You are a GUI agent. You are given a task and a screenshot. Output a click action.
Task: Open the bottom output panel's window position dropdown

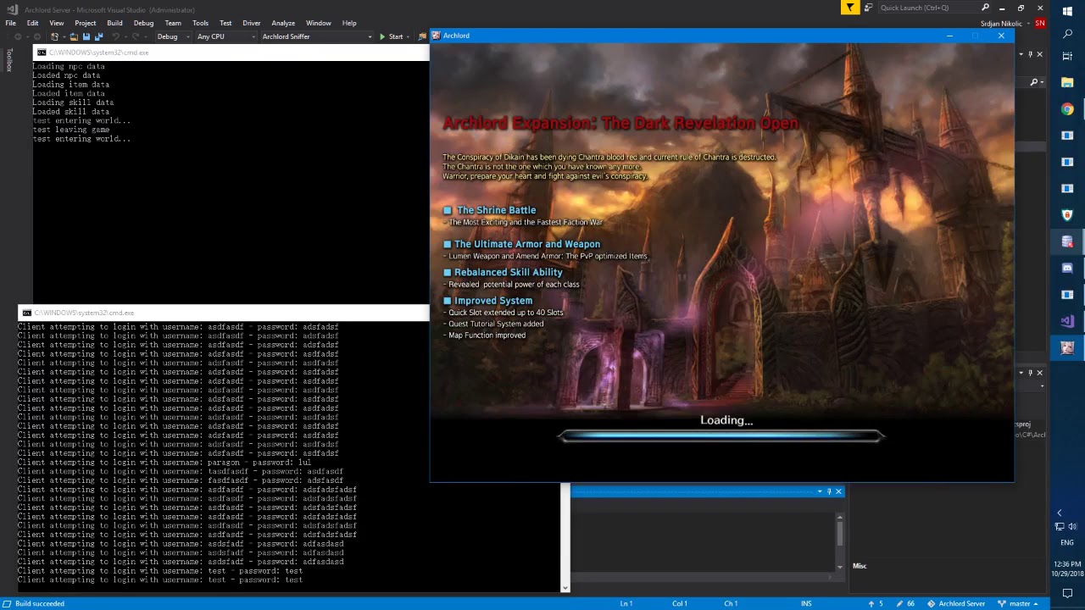(819, 491)
